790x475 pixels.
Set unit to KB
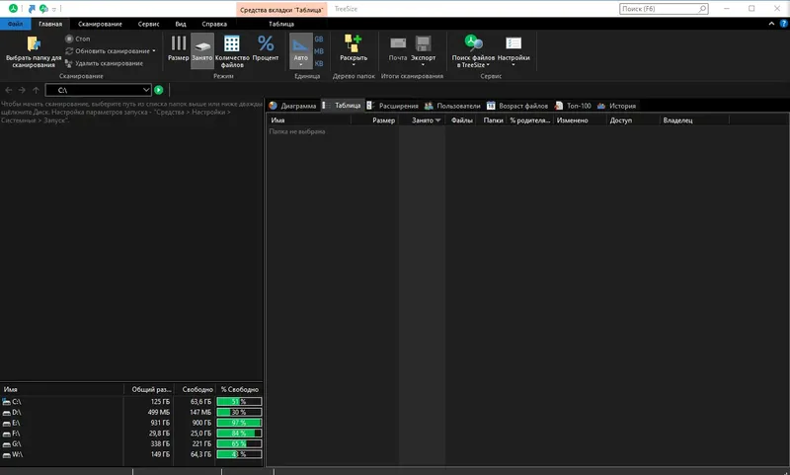click(319, 63)
